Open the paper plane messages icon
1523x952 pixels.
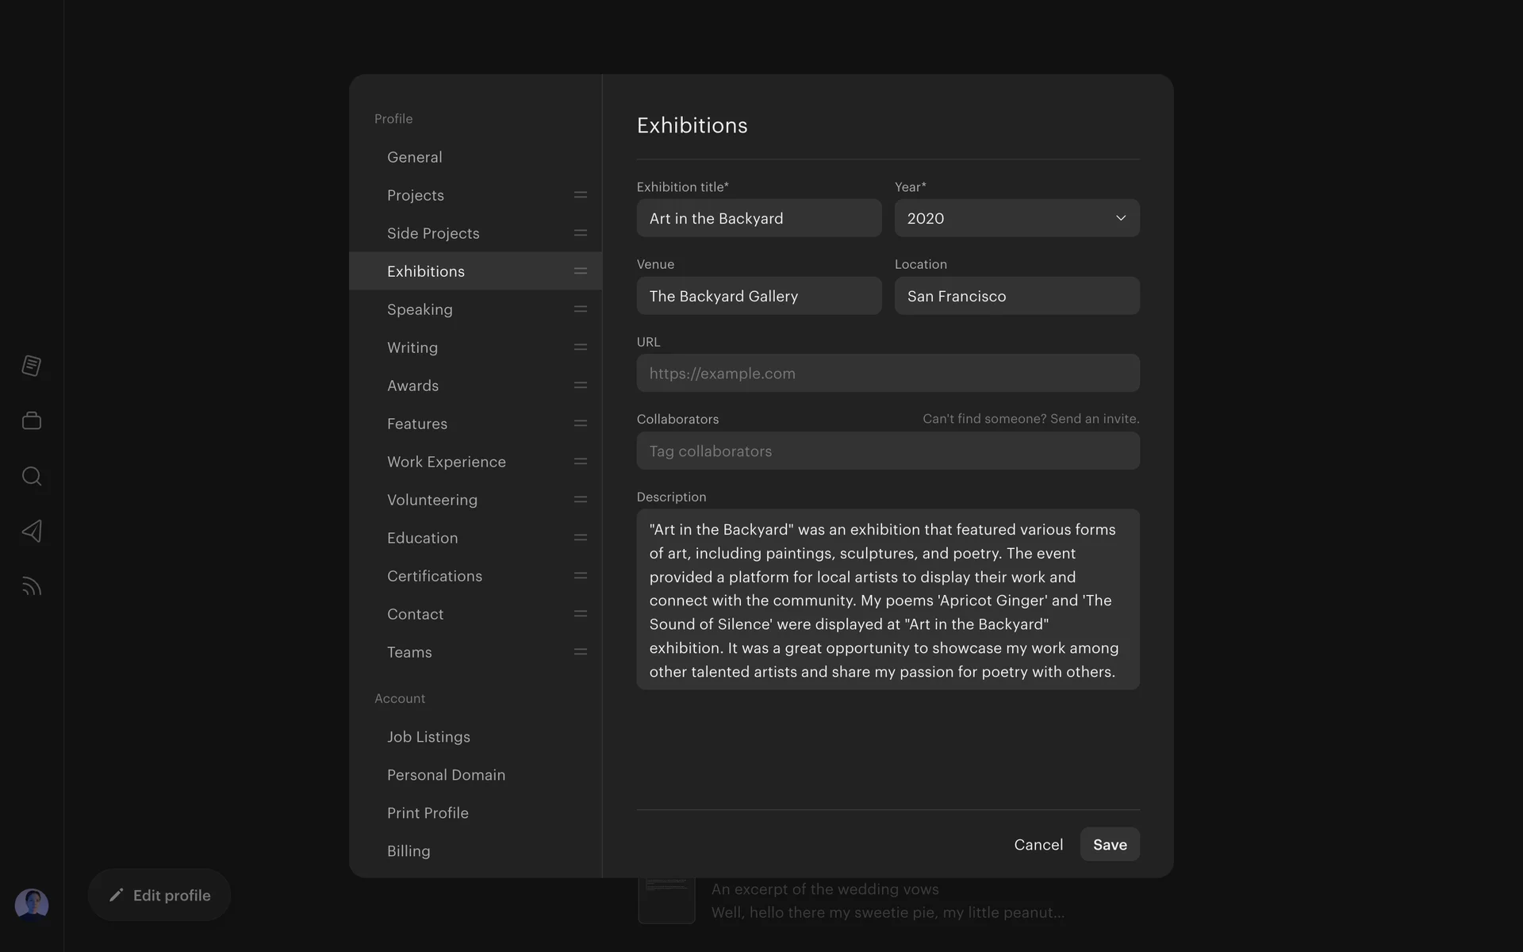click(32, 531)
